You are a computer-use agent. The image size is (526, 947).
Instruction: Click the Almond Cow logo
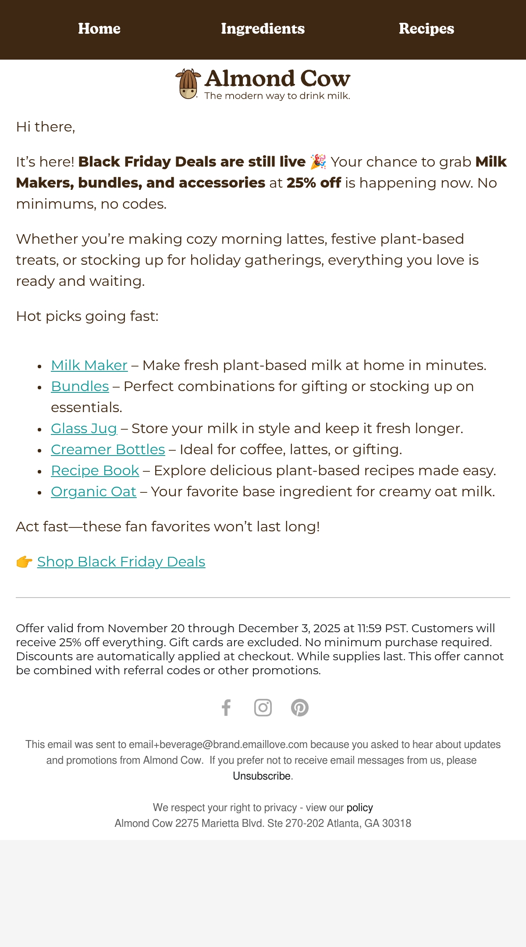263,84
